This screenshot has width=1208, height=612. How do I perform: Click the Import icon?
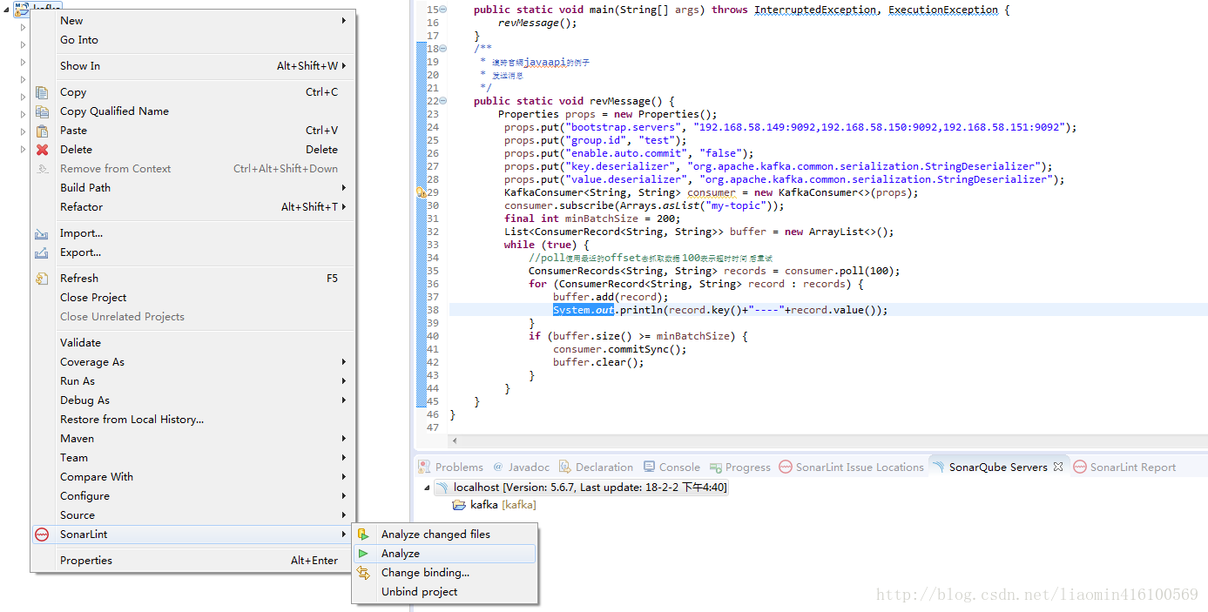(42, 233)
